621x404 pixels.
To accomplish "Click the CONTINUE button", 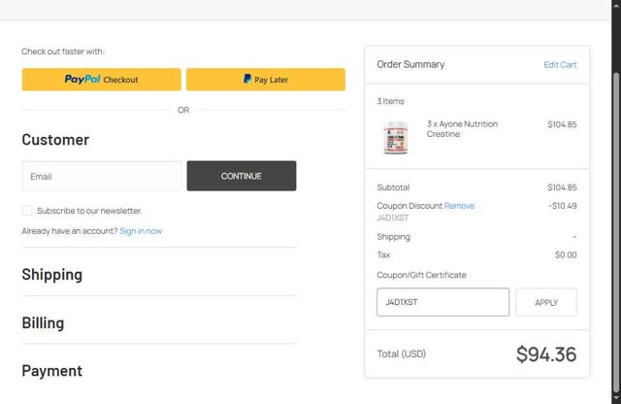I will point(242,176).
